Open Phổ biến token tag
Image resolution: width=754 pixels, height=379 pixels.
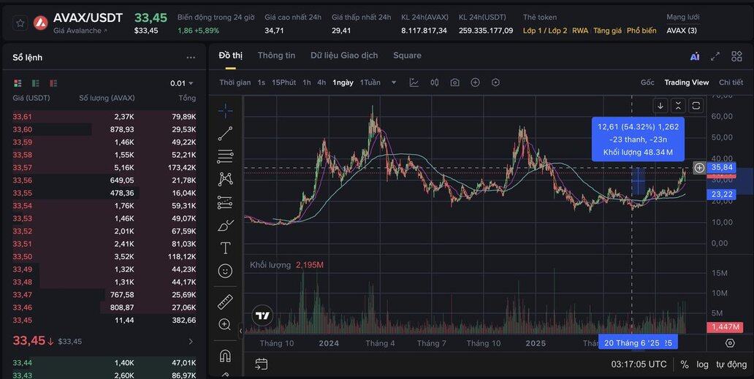(x=641, y=31)
